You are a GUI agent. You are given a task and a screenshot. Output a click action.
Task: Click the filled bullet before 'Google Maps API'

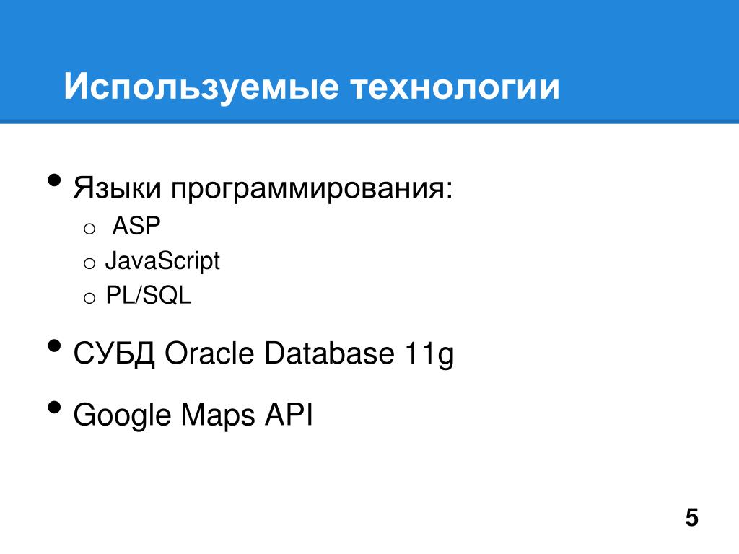pyautogui.click(x=55, y=407)
